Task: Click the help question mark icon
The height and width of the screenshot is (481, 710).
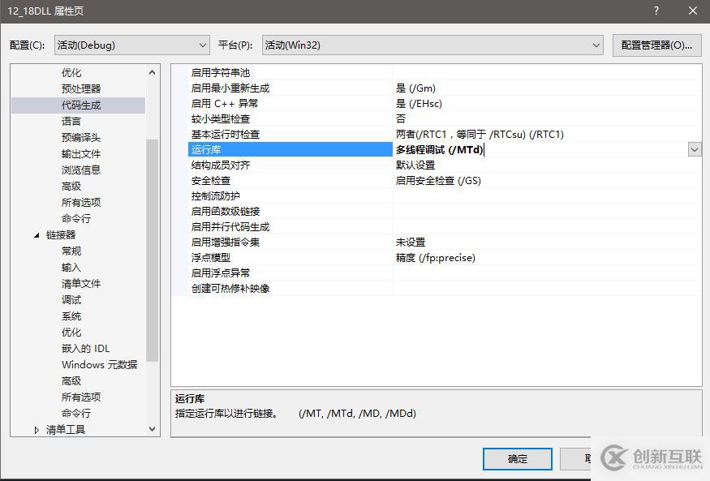Action: click(x=656, y=11)
